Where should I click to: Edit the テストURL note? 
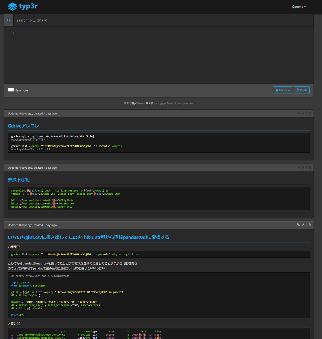303,168
